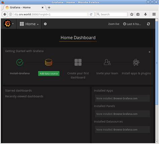Close the Grafana - Home tab
Screen dimensions: 159x144
[43, 7]
